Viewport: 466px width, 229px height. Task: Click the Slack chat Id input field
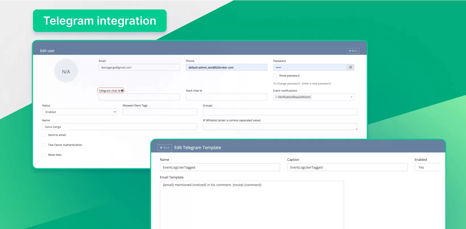click(226, 97)
